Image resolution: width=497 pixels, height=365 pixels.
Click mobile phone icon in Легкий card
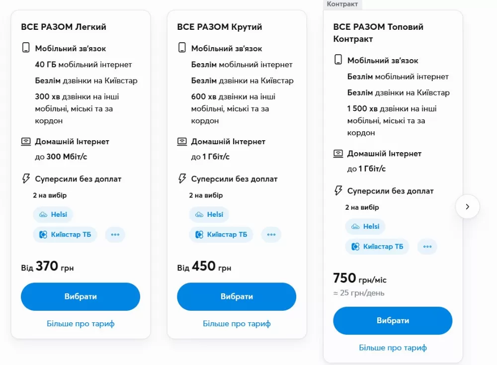(26, 48)
